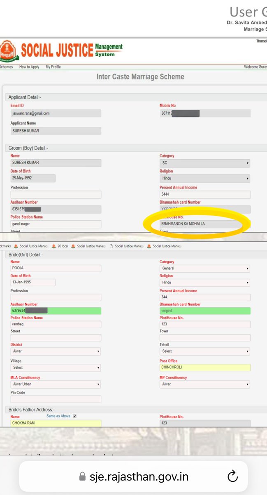Expand the Tehsil dropdown
Screen dimensions: 267x495
[205, 351]
